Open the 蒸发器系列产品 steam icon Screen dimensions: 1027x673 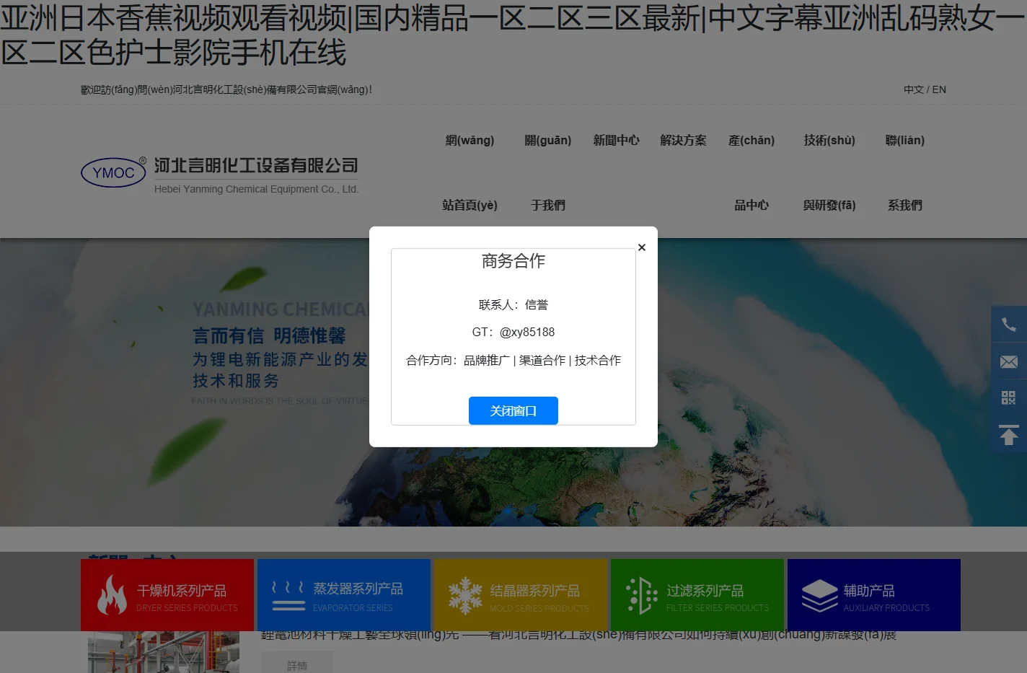288,596
